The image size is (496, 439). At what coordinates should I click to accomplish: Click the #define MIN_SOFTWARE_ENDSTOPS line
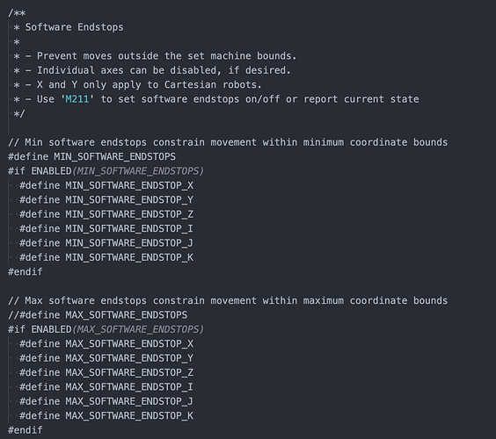(x=91, y=156)
